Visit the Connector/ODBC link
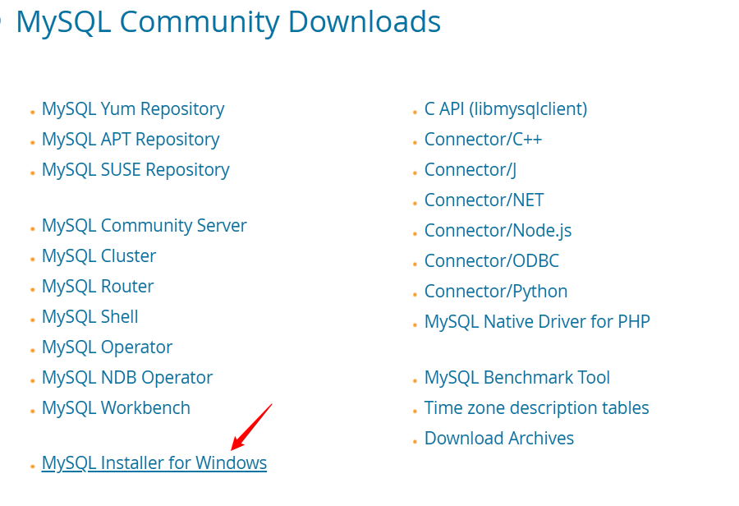The height and width of the screenshot is (506, 739). point(492,260)
